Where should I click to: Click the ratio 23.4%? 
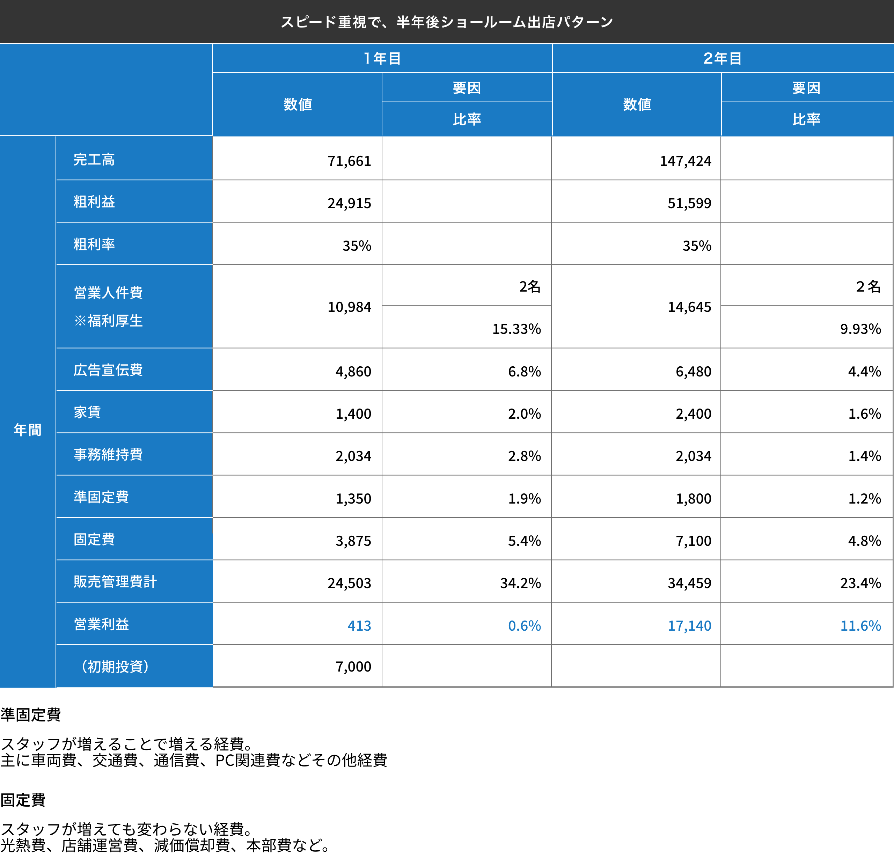coord(860,584)
